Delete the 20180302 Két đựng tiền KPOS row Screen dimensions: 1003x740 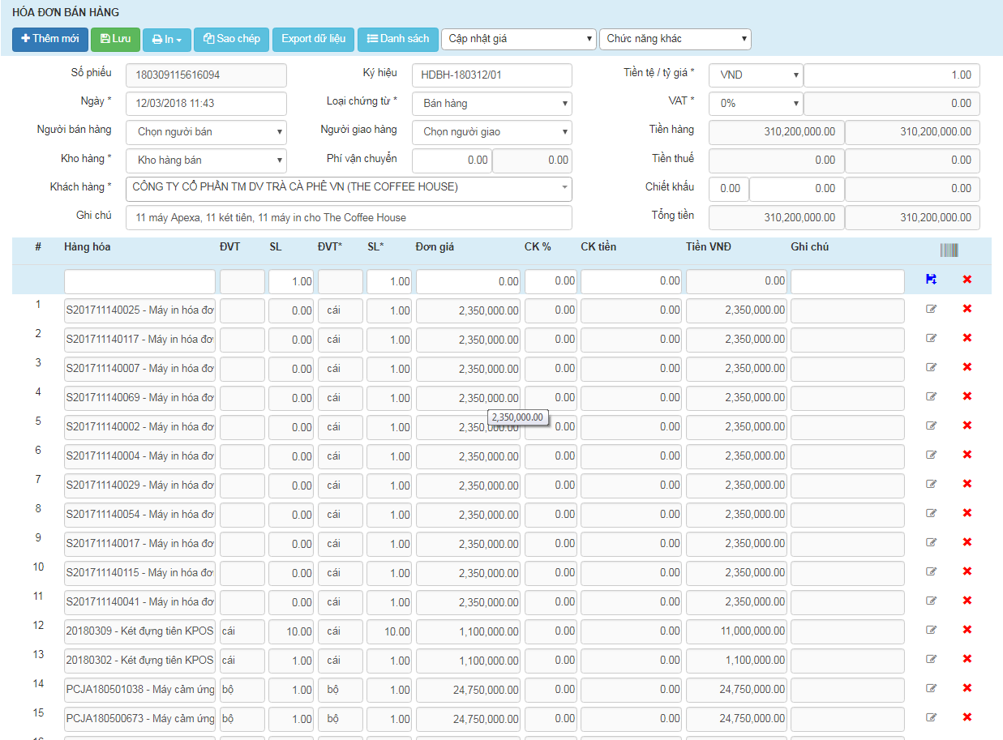[967, 659]
